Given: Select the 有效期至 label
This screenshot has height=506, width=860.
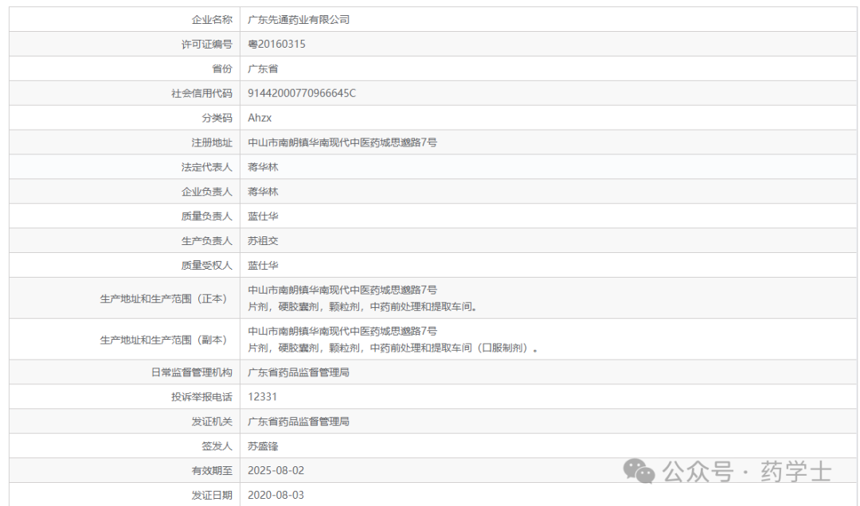Looking at the screenshot, I should (x=212, y=471).
